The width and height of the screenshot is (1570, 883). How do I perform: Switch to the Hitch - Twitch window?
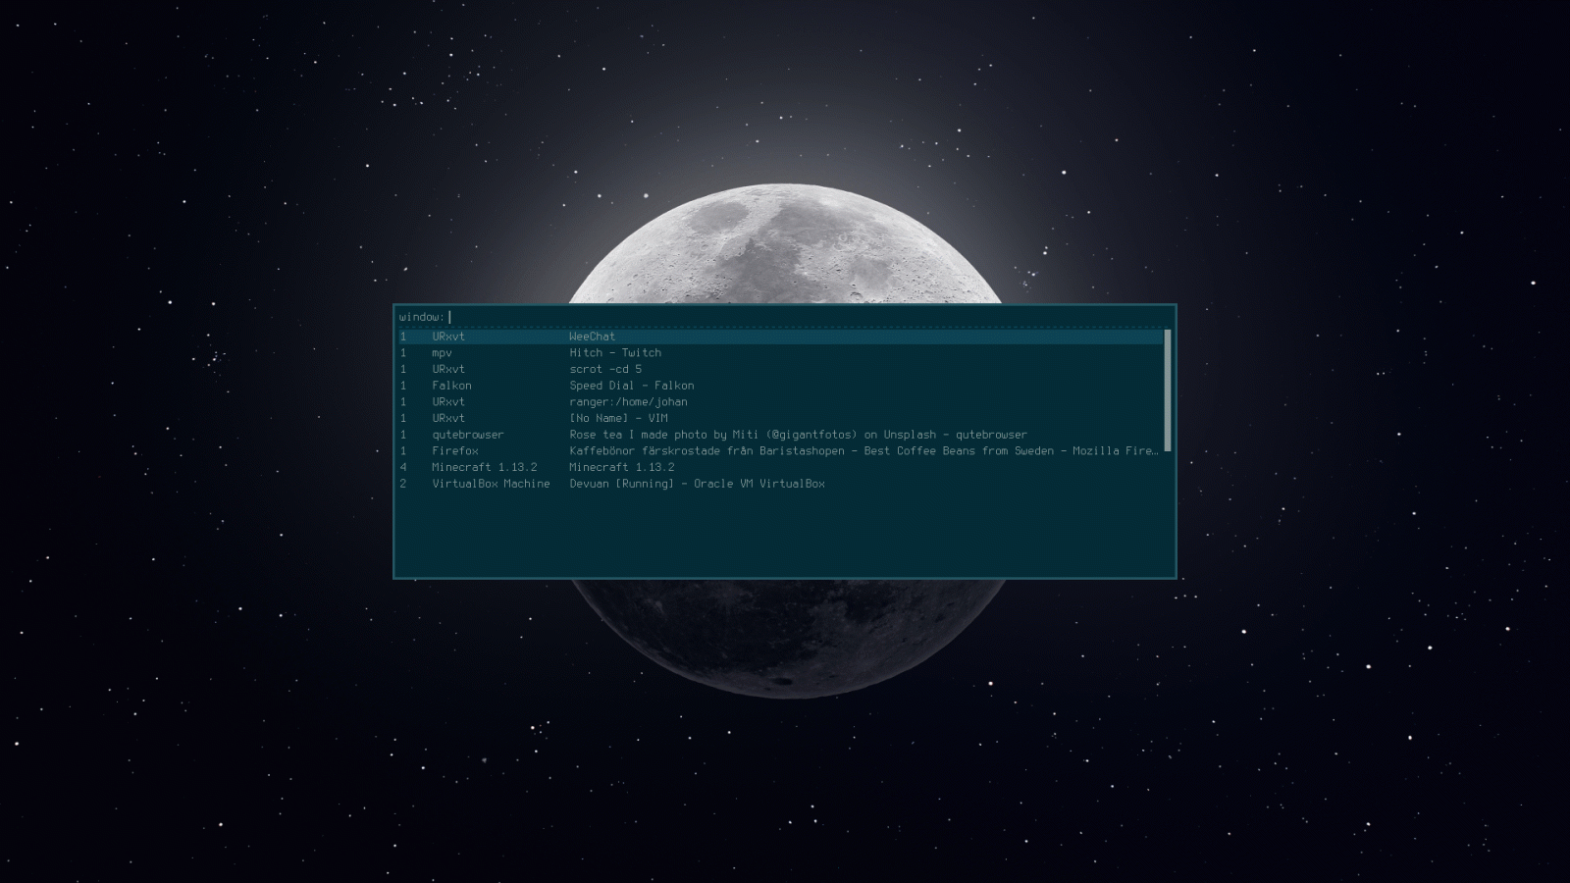[x=615, y=353]
